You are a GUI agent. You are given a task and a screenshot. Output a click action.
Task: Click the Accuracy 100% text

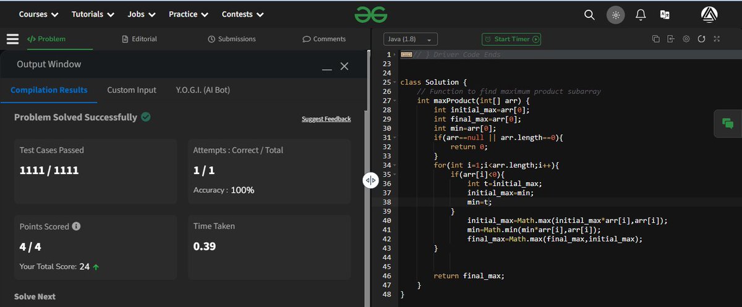point(224,190)
